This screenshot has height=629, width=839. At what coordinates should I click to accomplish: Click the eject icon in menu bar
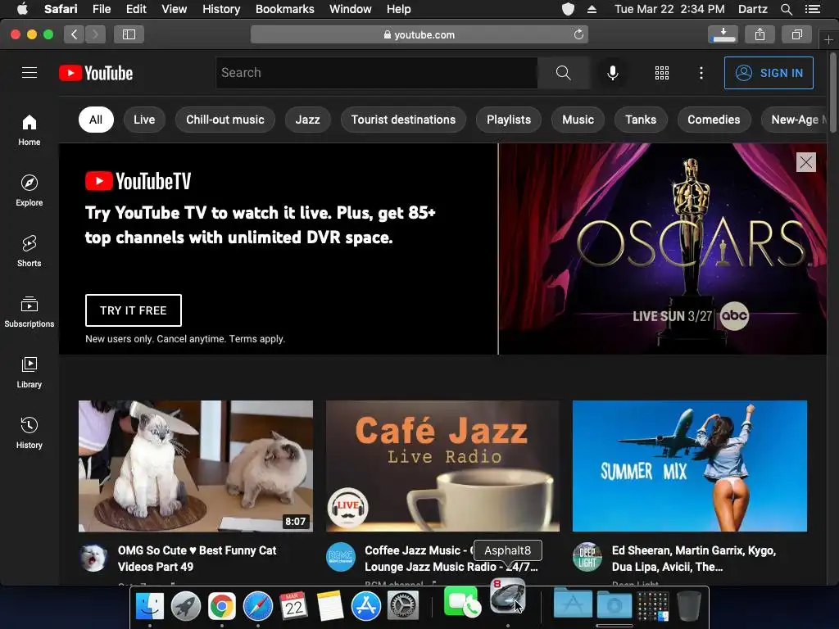(x=592, y=9)
